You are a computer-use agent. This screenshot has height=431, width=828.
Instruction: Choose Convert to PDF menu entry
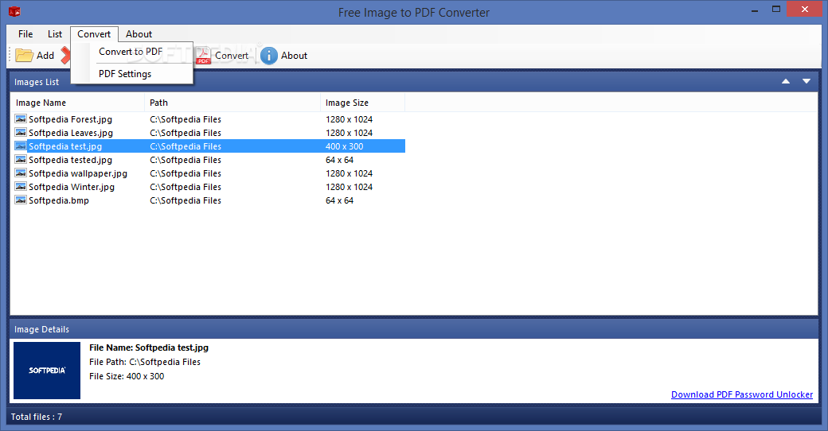coord(131,52)
